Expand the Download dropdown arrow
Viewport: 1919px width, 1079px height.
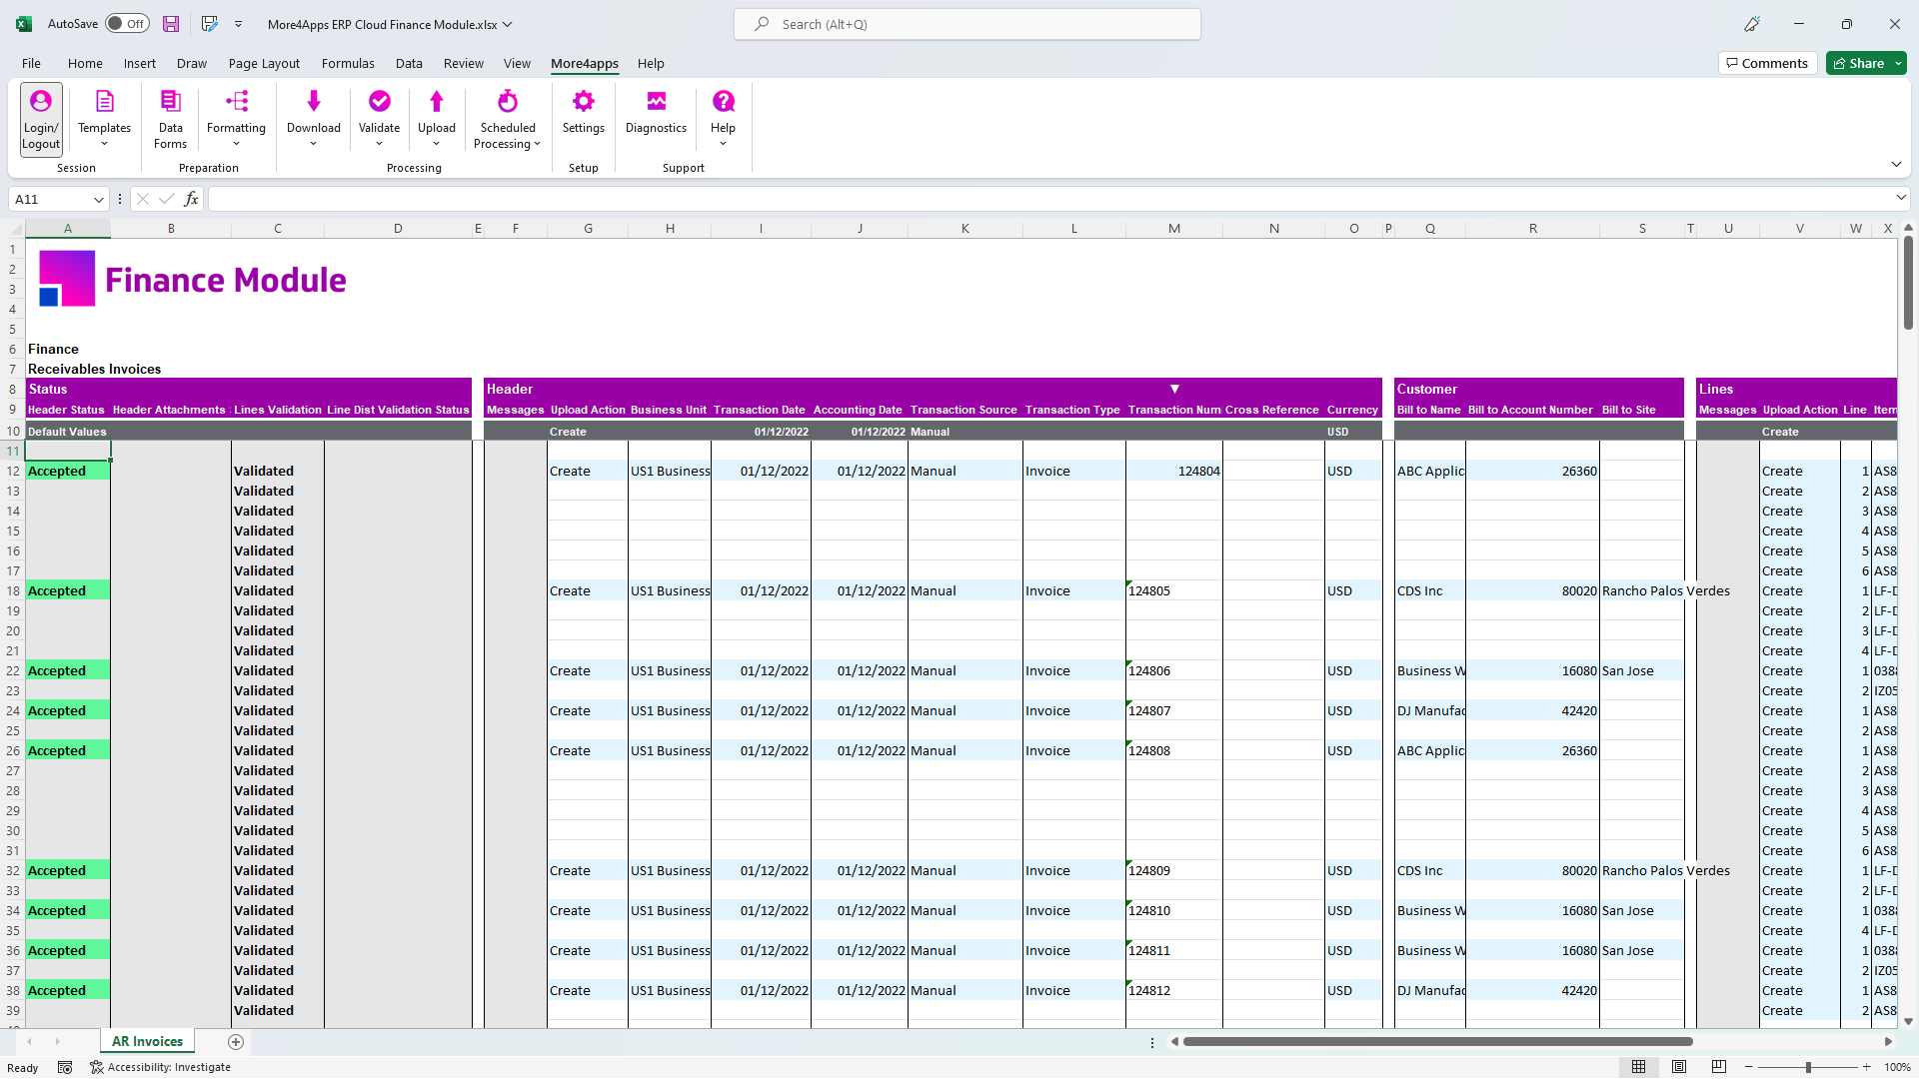313,144
